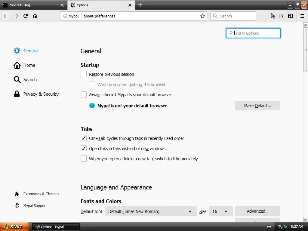Screen dimensions: 308x231
Task: Click the vertical scrollbar thumb
Action: [305, 50]
